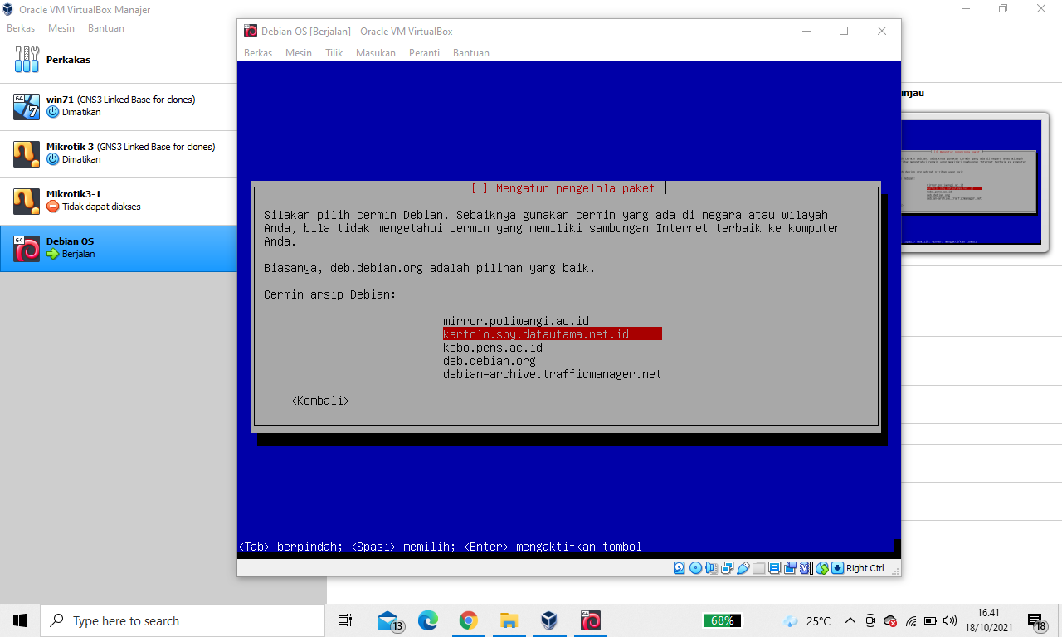This screenshot has height=637, width=1062.
Task: Open weather widget showing 25°C
Action: coord(806,620)
